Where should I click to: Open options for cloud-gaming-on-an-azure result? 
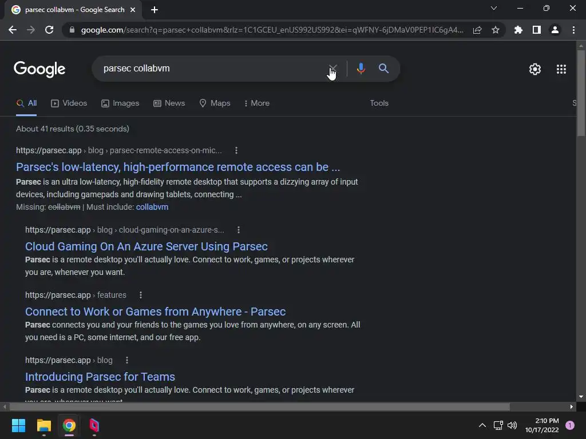(239, 230)
